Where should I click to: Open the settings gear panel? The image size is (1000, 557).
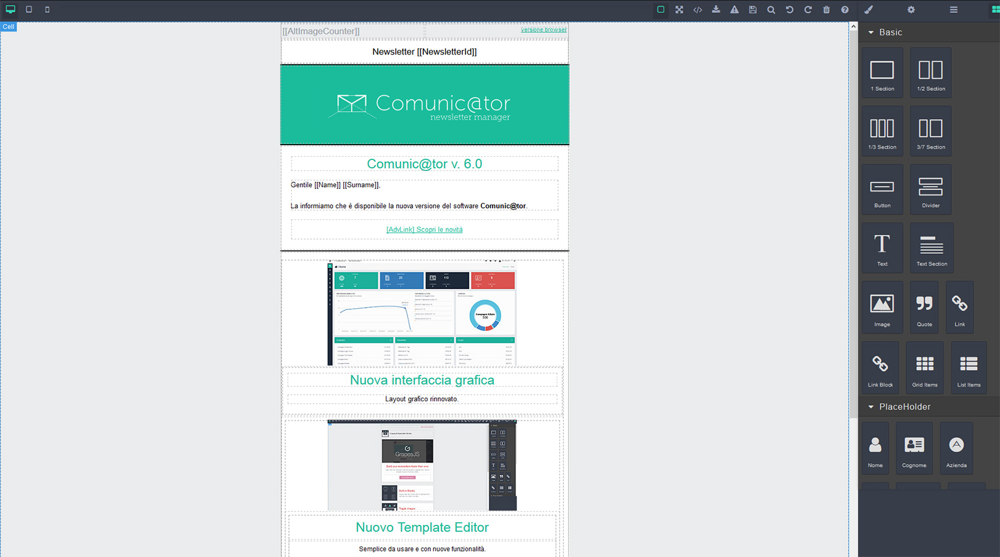click(x=911, y=9)
